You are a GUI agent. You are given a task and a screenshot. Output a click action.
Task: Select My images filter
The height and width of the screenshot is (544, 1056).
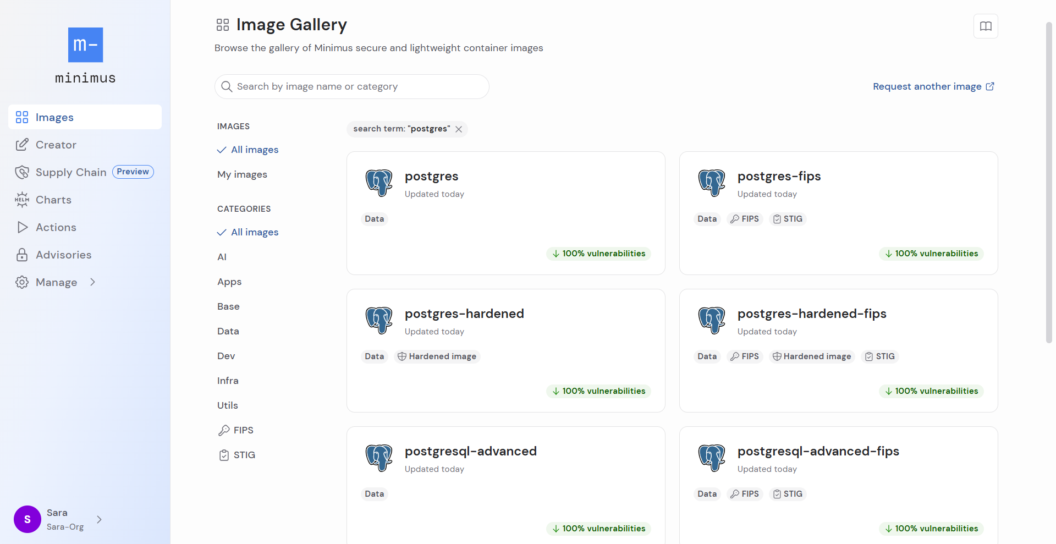pyautogui.click(x=242, y=174)
